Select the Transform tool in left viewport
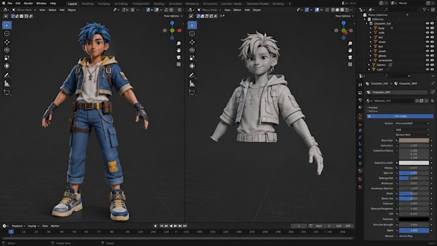This screenshot has height=246, width=437. pyautogui.click(x=7, y=66)
